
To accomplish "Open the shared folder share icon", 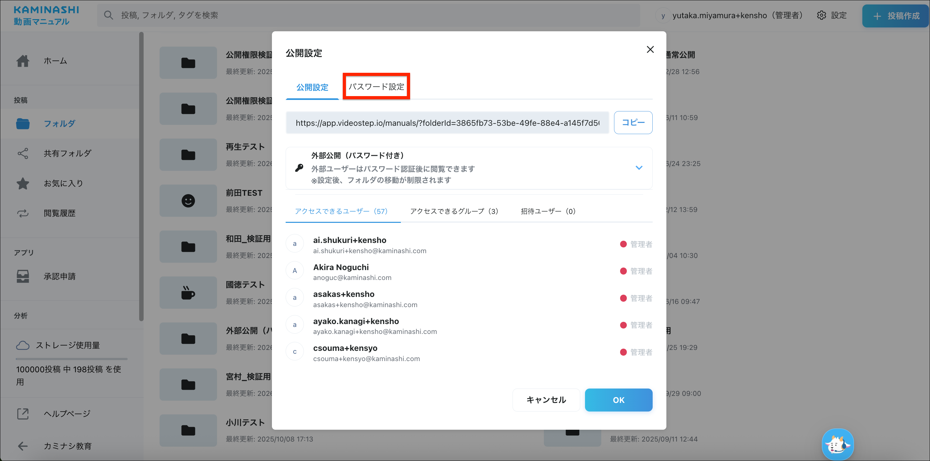I will pyautogui.click(x=23, y=154).
